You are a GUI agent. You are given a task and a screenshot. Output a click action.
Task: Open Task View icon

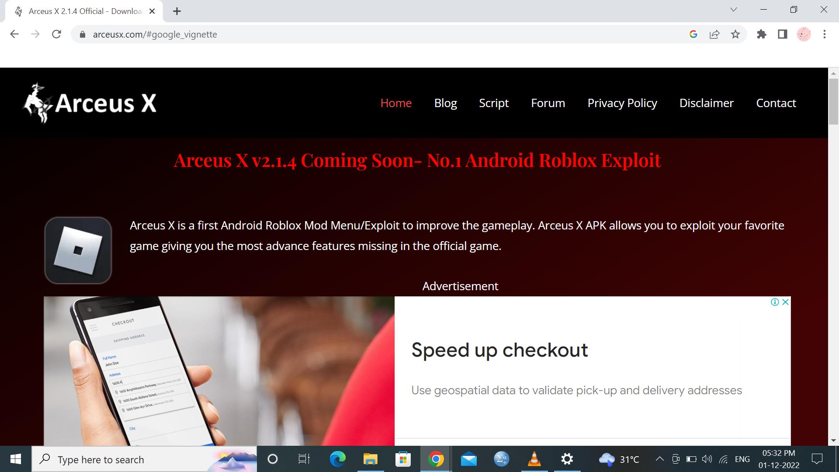tap(304, 459)
